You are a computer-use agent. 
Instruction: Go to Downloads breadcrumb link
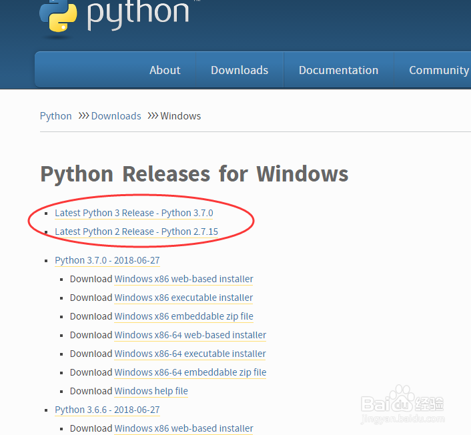[x=116, y=116]
